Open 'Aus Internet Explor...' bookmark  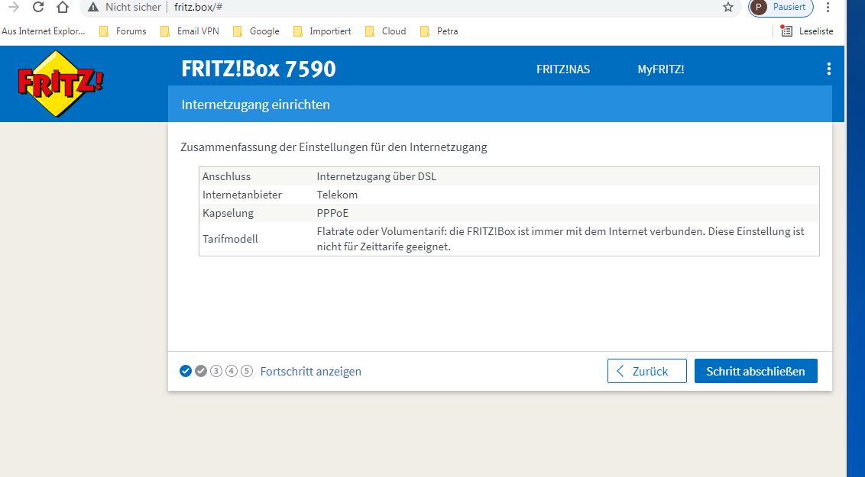pos(44,31)
